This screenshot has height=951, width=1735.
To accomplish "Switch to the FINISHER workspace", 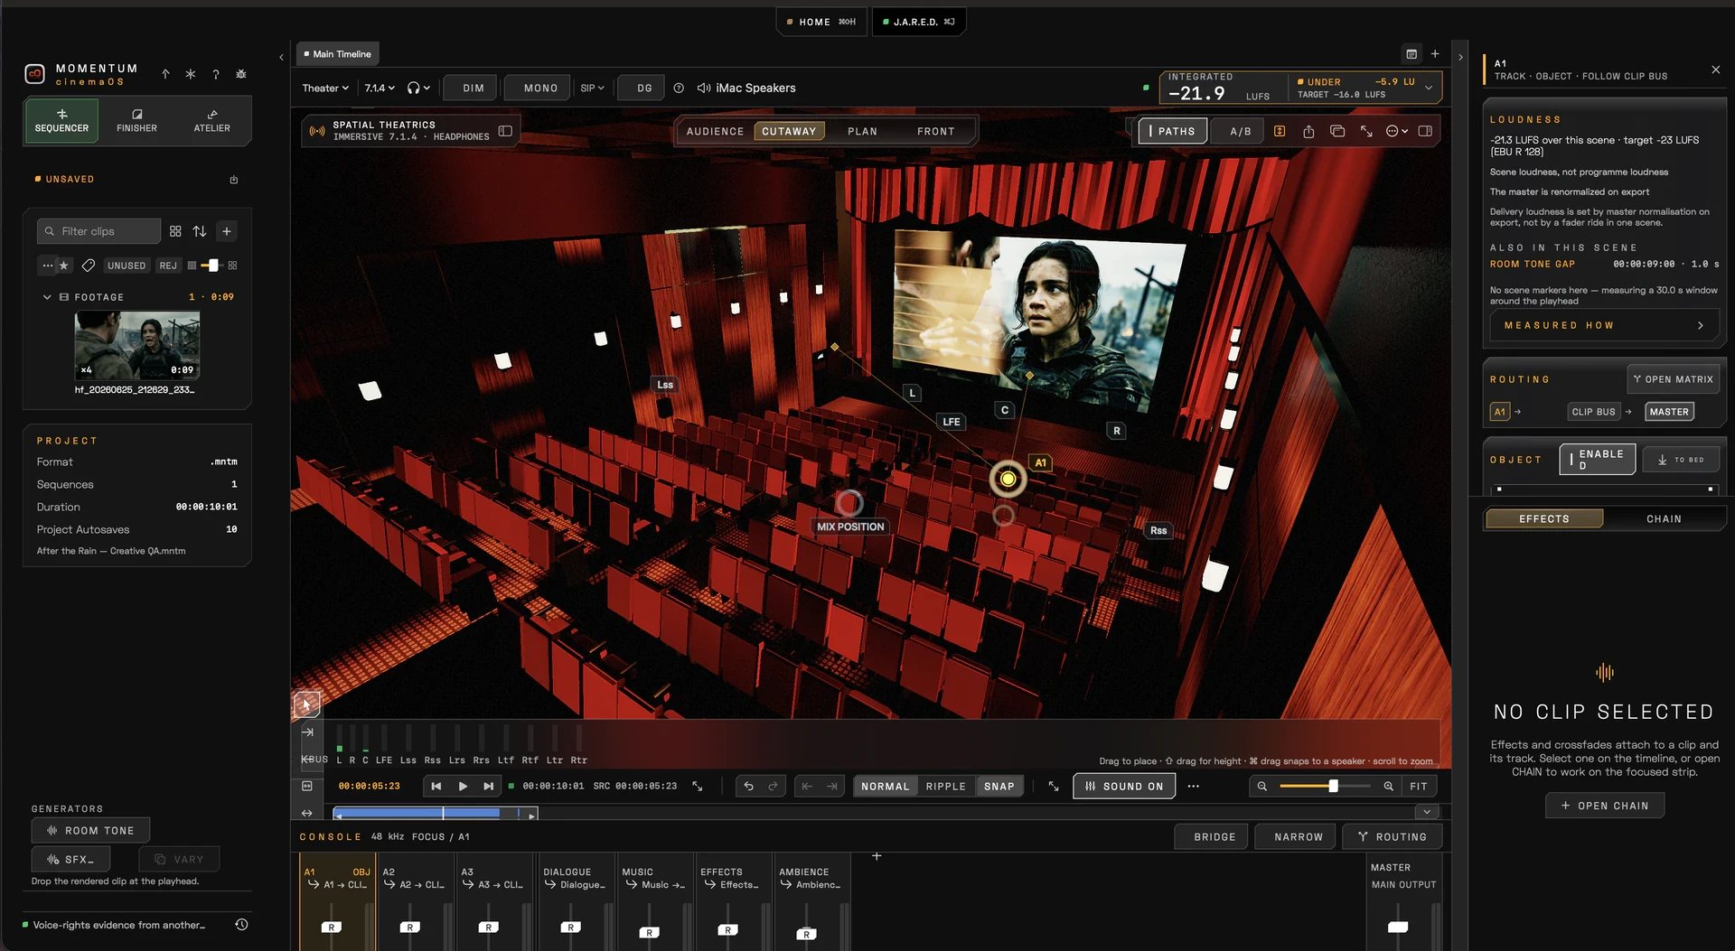I will pos(136,120).
